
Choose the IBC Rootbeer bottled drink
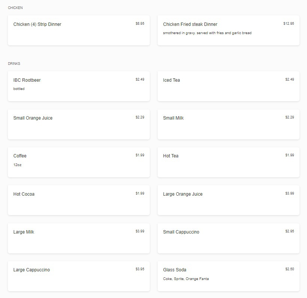click(79, 86)
